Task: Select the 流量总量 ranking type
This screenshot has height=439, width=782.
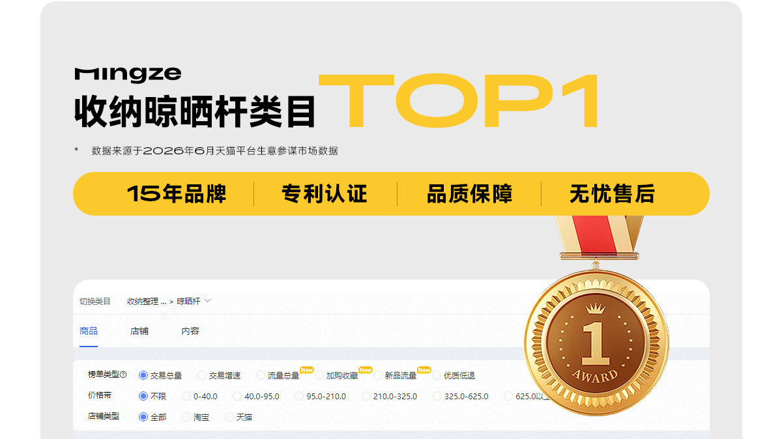Action: 278,376
